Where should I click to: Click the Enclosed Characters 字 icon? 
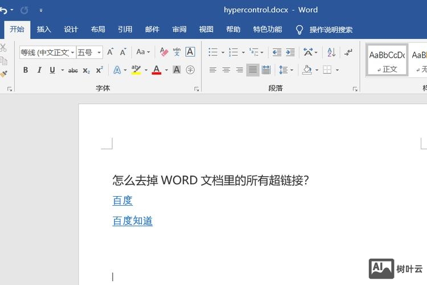190,70
